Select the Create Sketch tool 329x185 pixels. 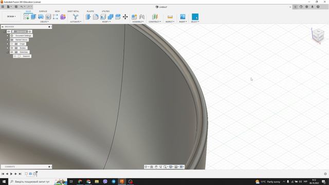point(26,17)
